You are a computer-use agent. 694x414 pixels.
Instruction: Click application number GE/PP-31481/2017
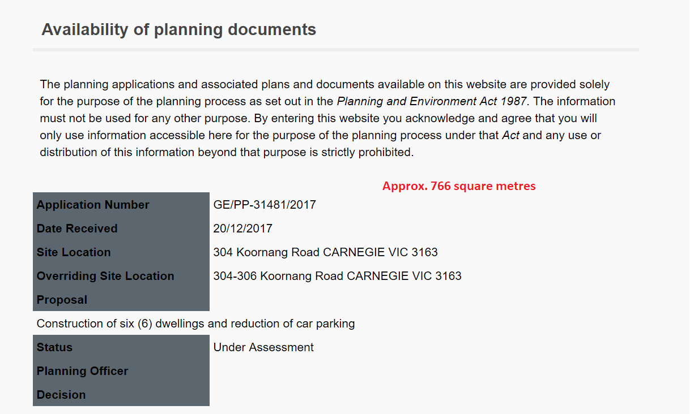(x=265, y=205)
